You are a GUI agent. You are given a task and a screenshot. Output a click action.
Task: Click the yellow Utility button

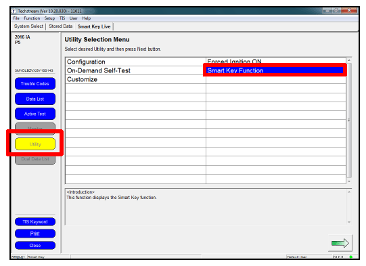coord(35,144)
